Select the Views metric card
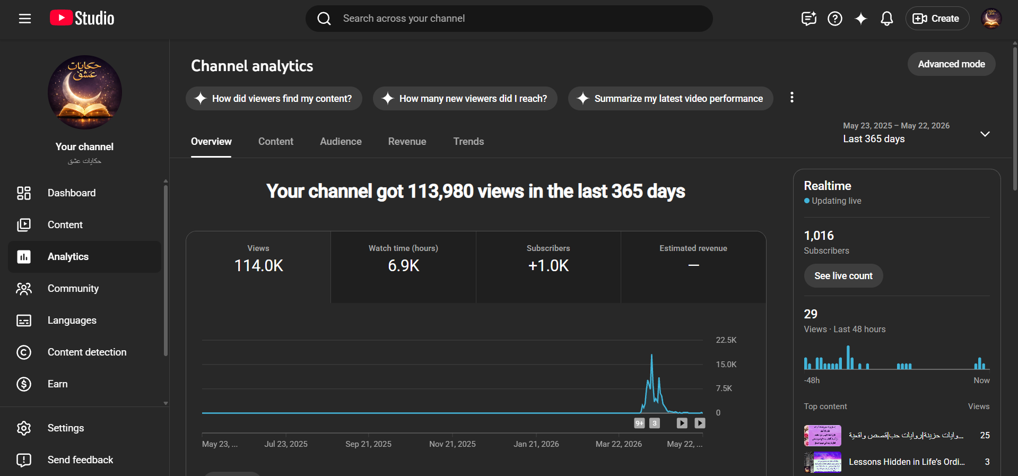 [x=258, y=267]
